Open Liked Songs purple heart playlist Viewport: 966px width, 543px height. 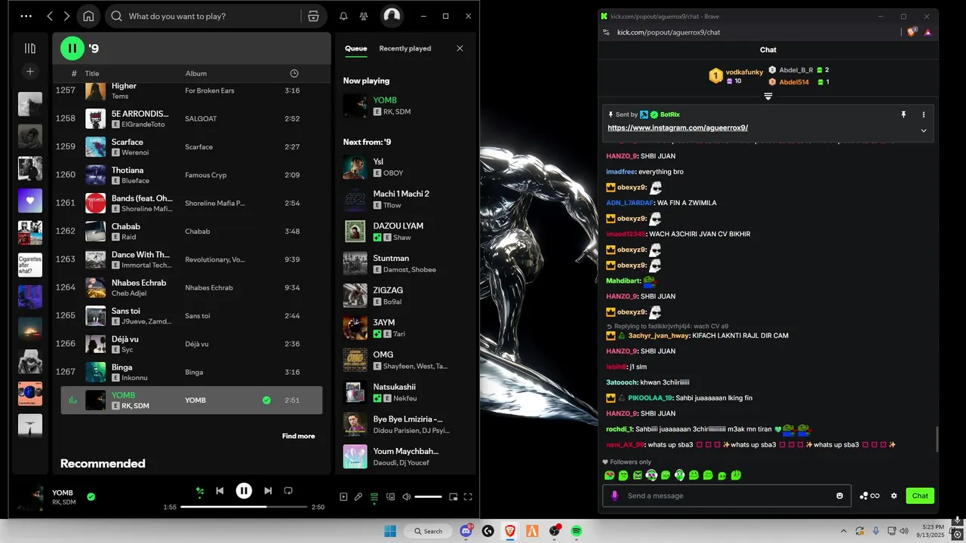30,201
